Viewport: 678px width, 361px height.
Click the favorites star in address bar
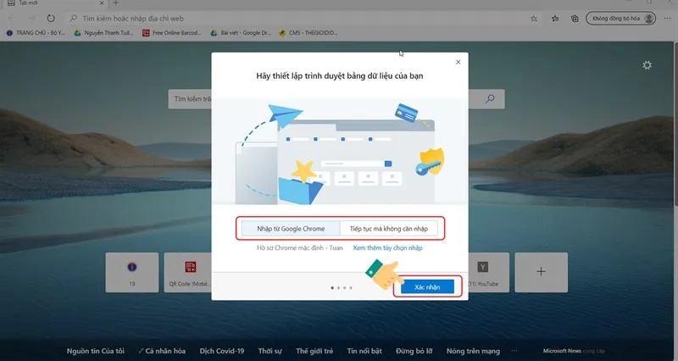[533, 18]
